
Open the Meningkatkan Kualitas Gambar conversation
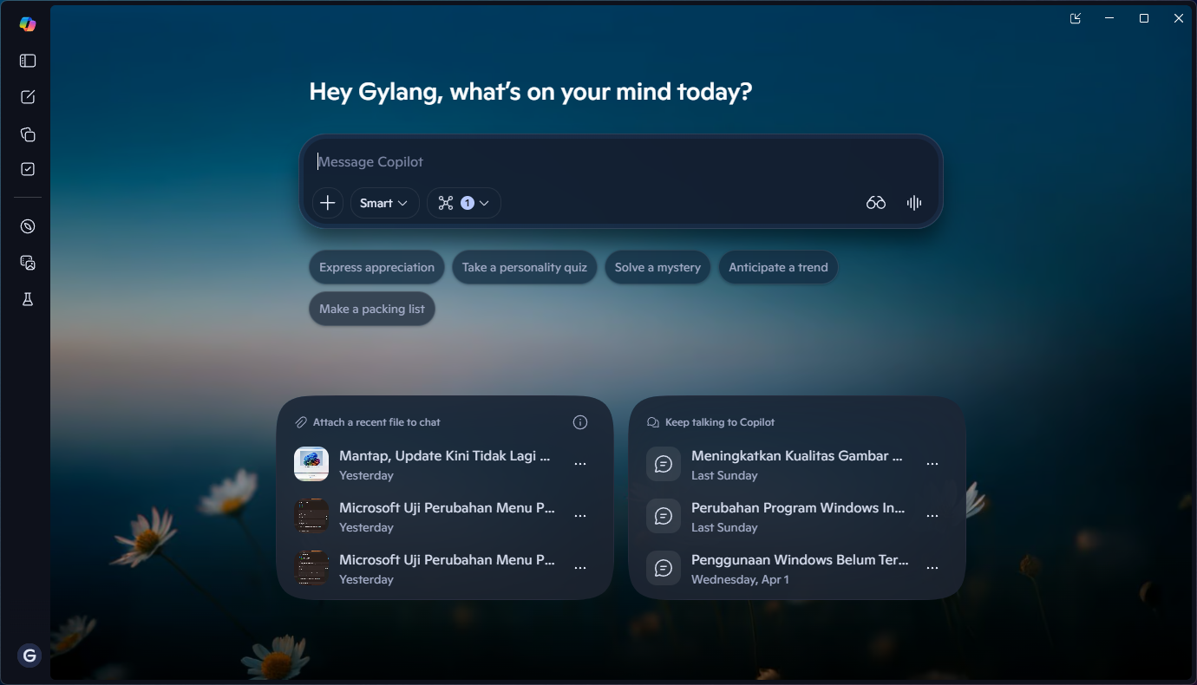click(796, 464)
